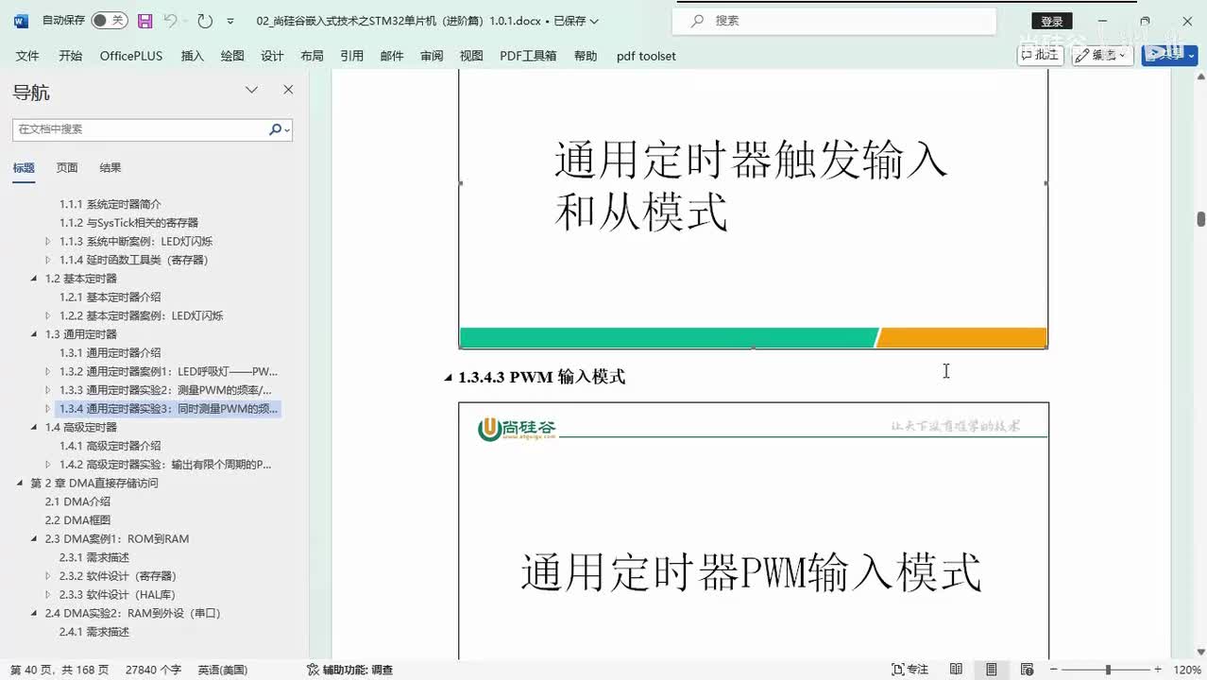
Task: Open the saved-status dropdown next to the file name
Action: tap(594, 21)
